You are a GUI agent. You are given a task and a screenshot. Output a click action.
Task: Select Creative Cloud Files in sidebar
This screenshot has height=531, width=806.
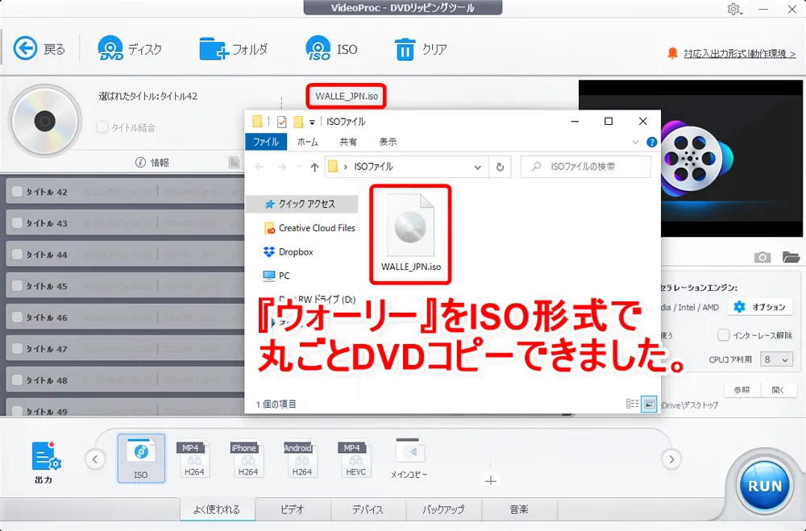click(x=310, y=228)
